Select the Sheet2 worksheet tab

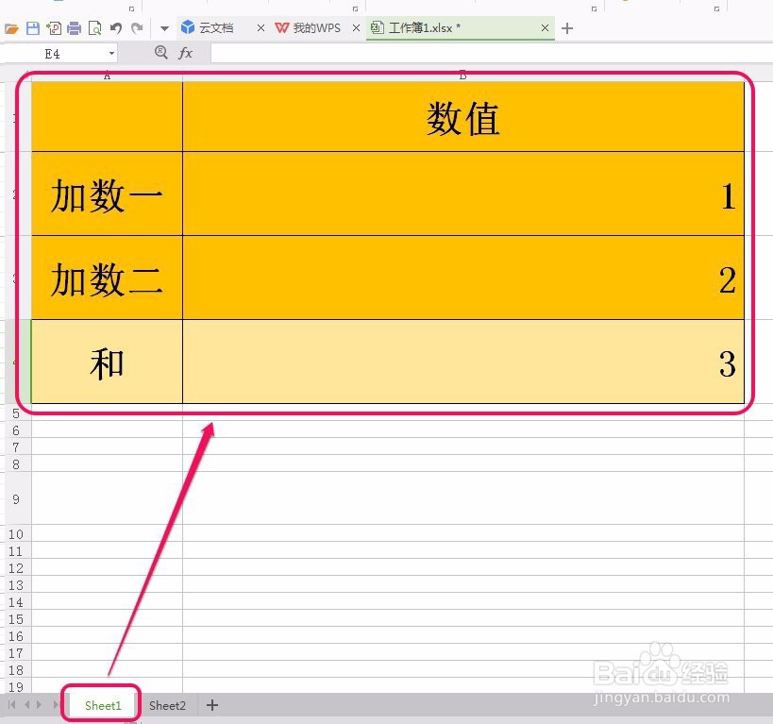(167, 705)
